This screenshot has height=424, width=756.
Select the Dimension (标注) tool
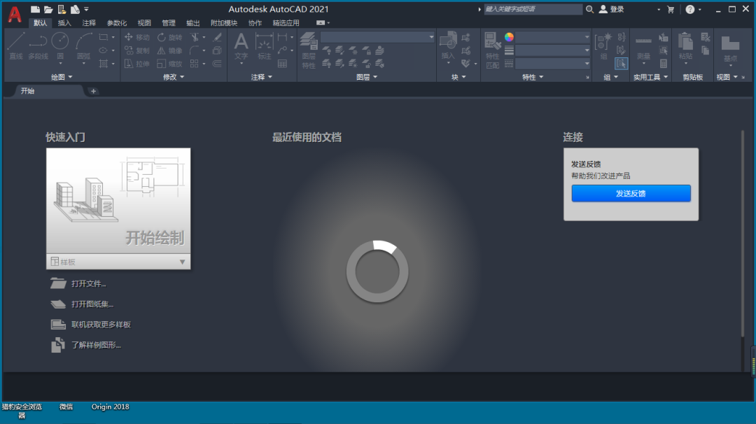point(264,47)
